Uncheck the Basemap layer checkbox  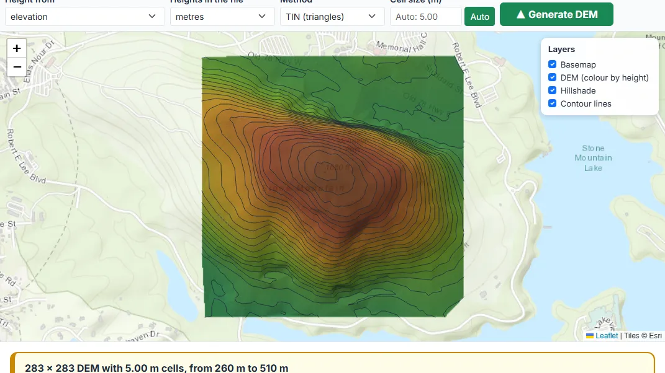tap(552, 64)
